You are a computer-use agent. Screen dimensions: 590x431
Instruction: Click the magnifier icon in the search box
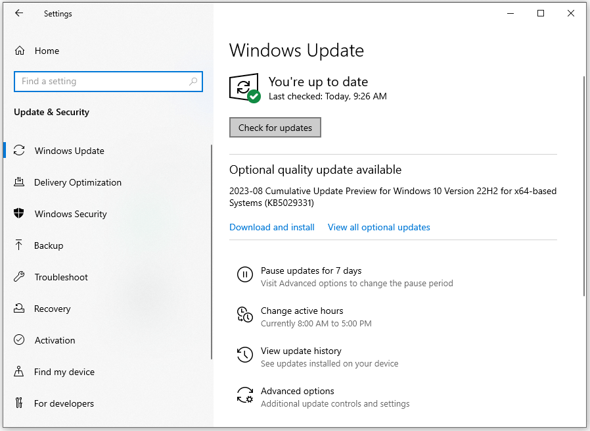click(193, 82)
